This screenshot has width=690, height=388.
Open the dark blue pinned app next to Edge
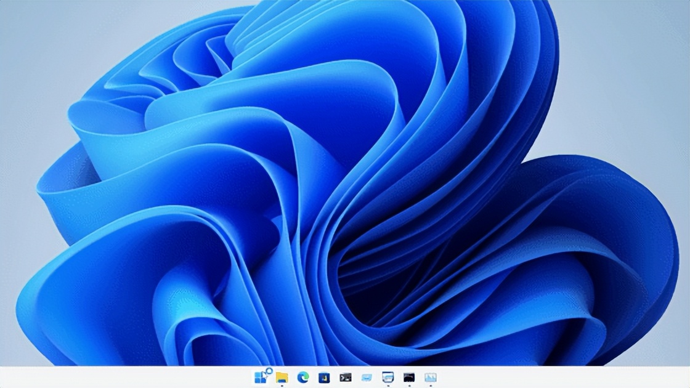tap(325, 377)
